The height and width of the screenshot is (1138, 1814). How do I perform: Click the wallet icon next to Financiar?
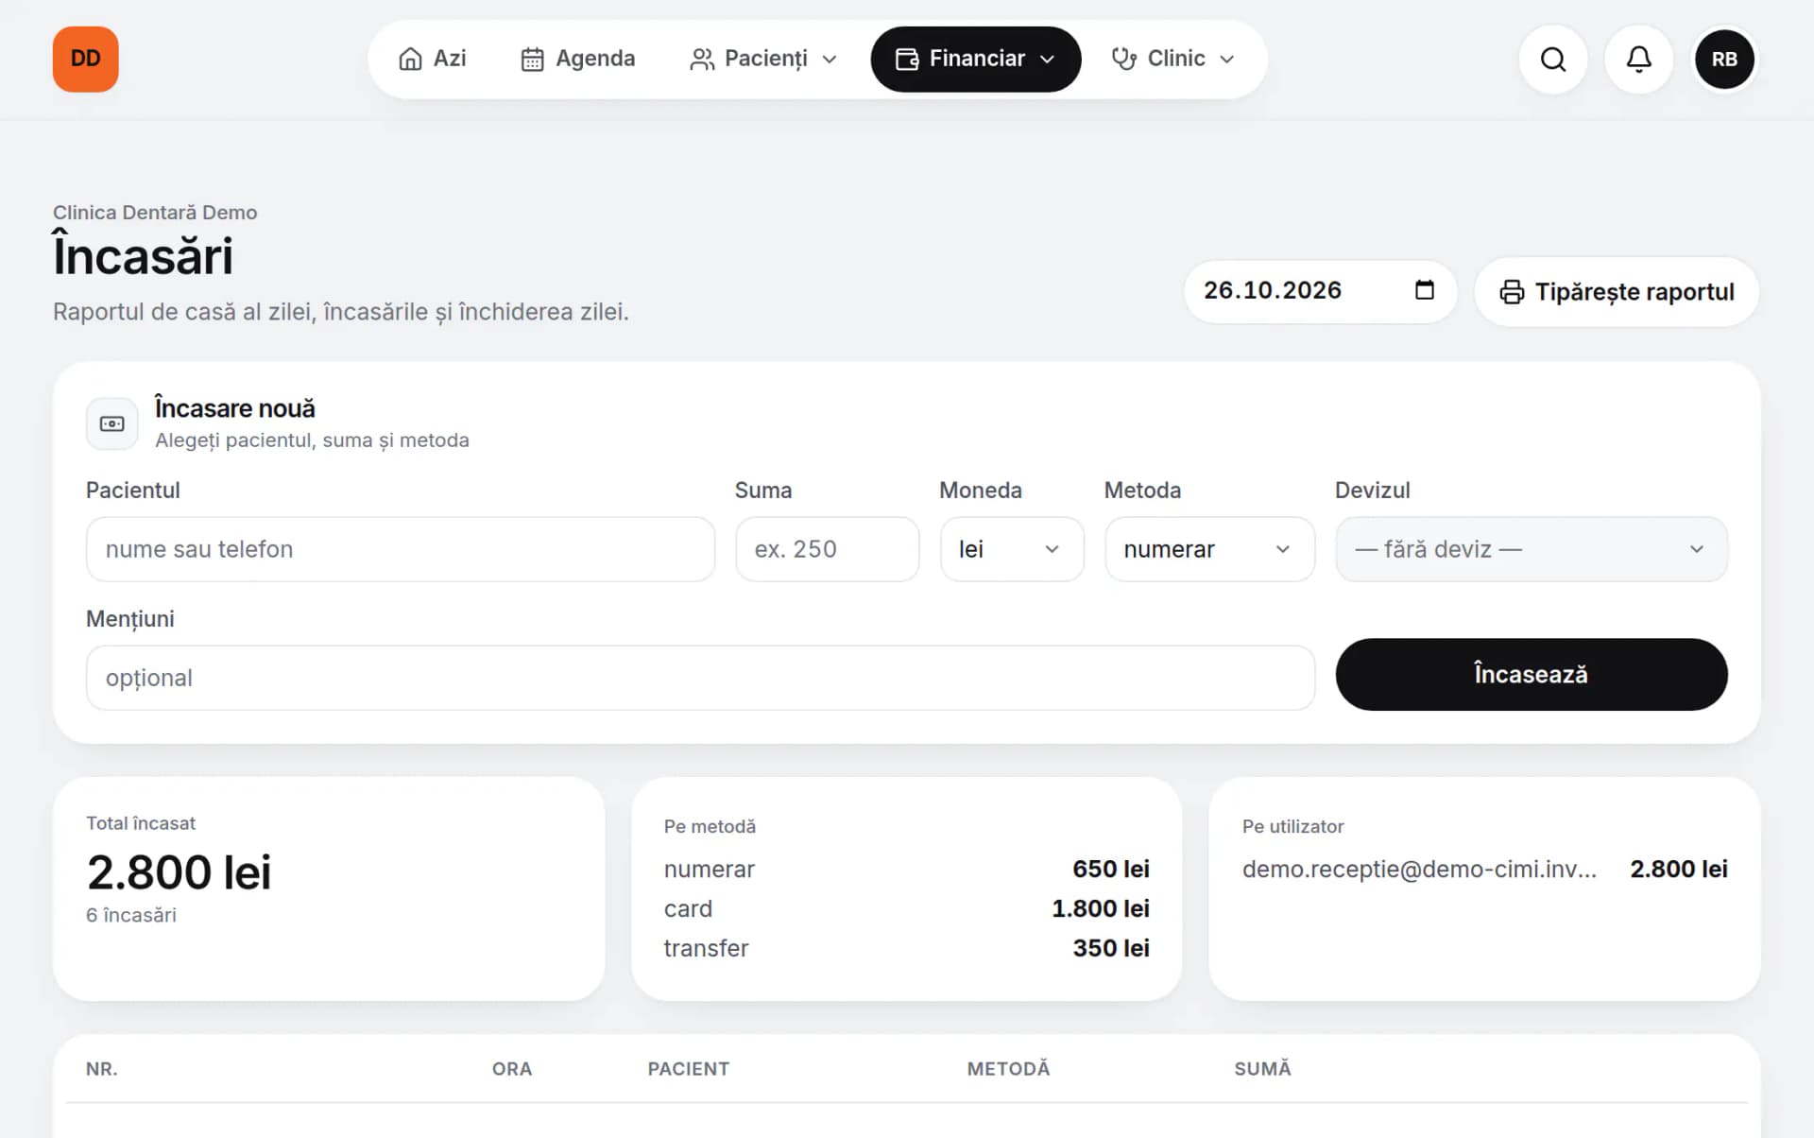[906, 59]
